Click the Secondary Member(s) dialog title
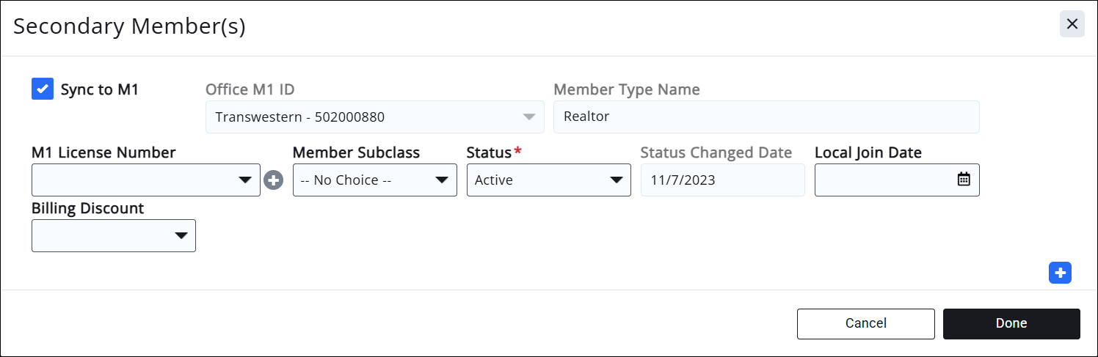1098x357 pixels. tap(129, 26)
